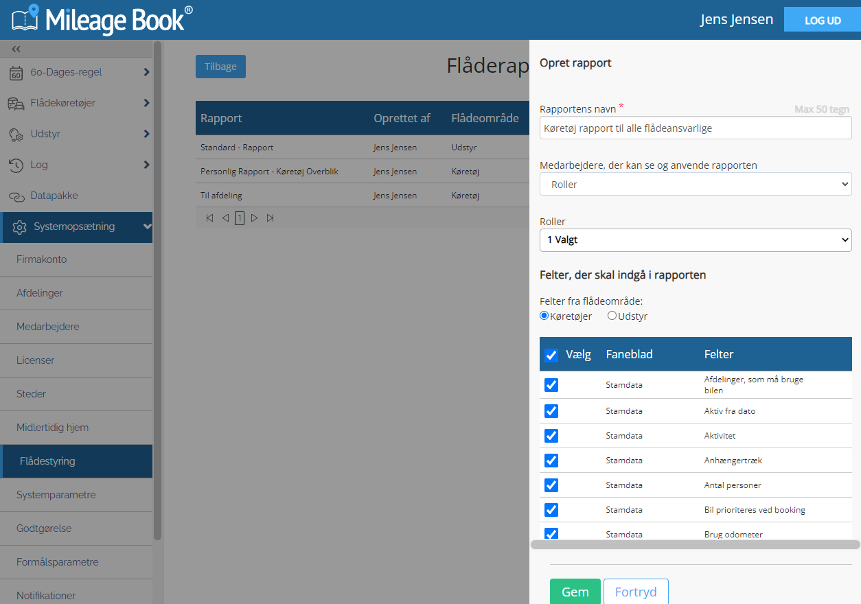This screenshot has width=861, height=604.
Task: Go to the next page of the report list
Action: coord(254,218)
